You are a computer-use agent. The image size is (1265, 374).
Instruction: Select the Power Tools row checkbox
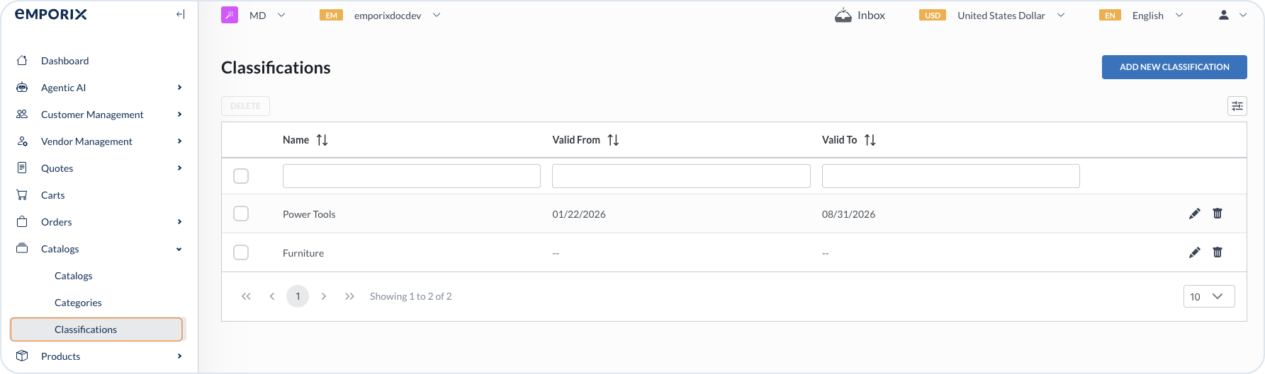[x=241, y=214]
